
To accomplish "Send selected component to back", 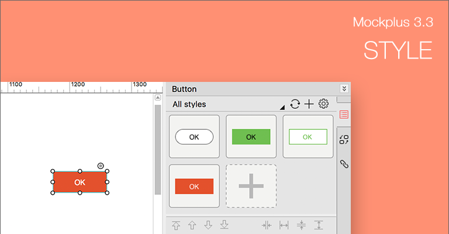I will click(x=224, y=225).
